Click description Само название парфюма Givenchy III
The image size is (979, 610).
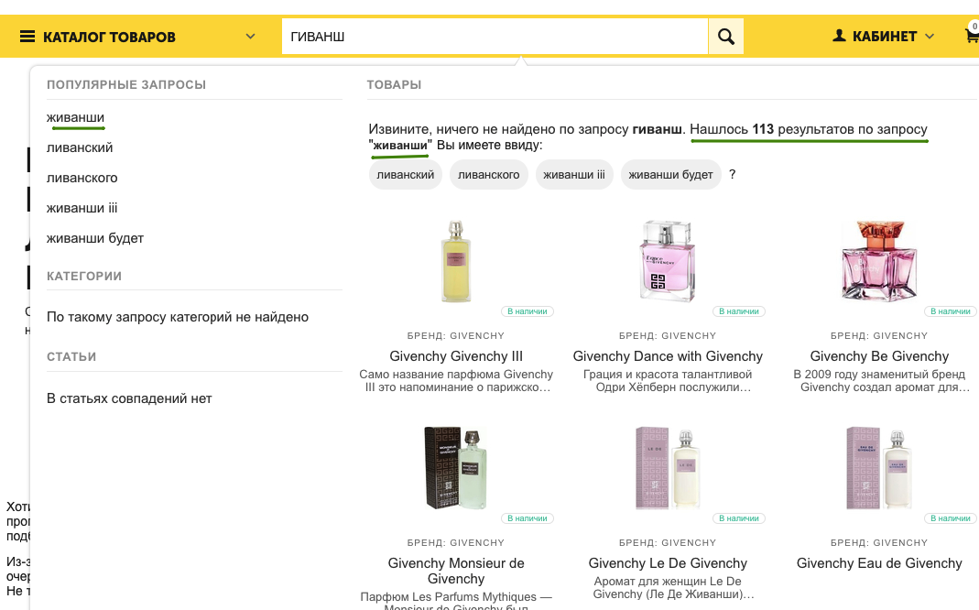point(456,381)
